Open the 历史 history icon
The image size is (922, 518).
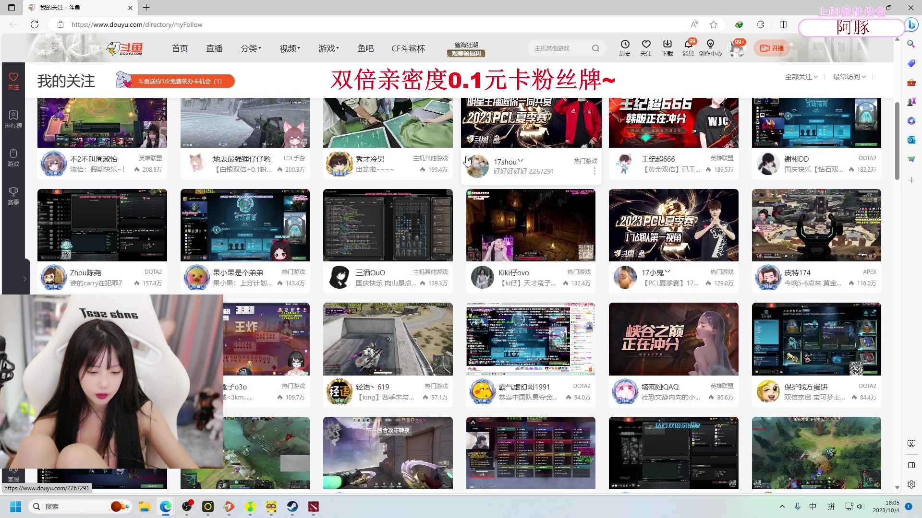pos(625,47)
